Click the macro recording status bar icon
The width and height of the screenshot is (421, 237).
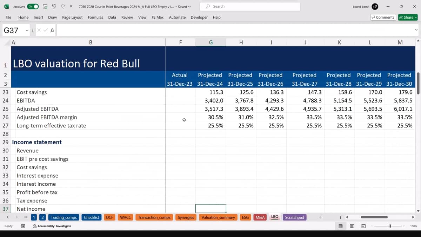[23, 226]
